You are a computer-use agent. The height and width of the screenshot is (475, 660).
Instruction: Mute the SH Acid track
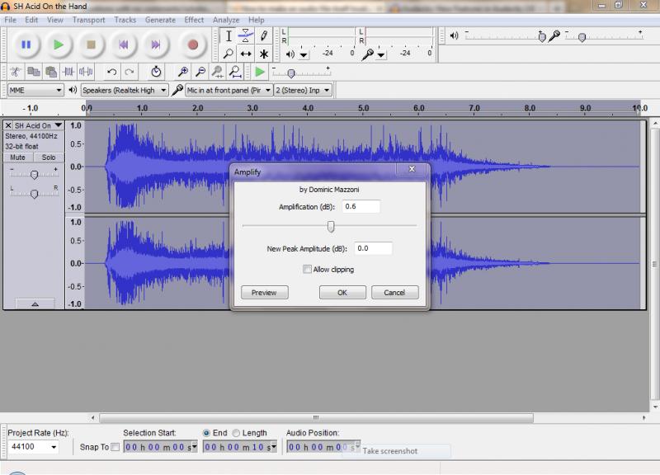pos(16,157)
